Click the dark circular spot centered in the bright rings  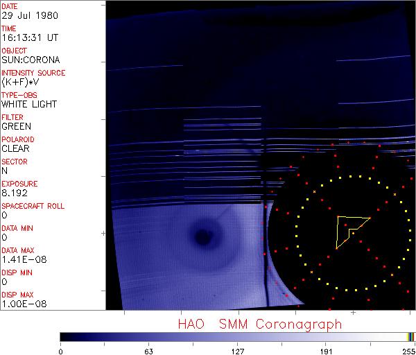(202, 237)
